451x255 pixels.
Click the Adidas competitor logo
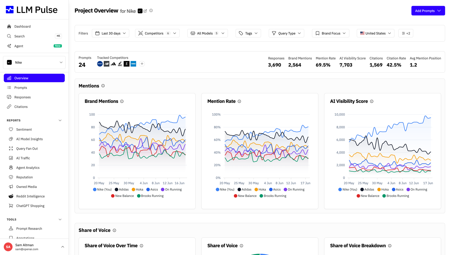tap(113, 64)
